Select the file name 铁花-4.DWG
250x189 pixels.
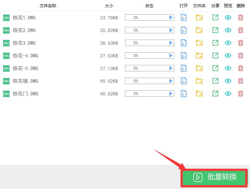point(25,55)
